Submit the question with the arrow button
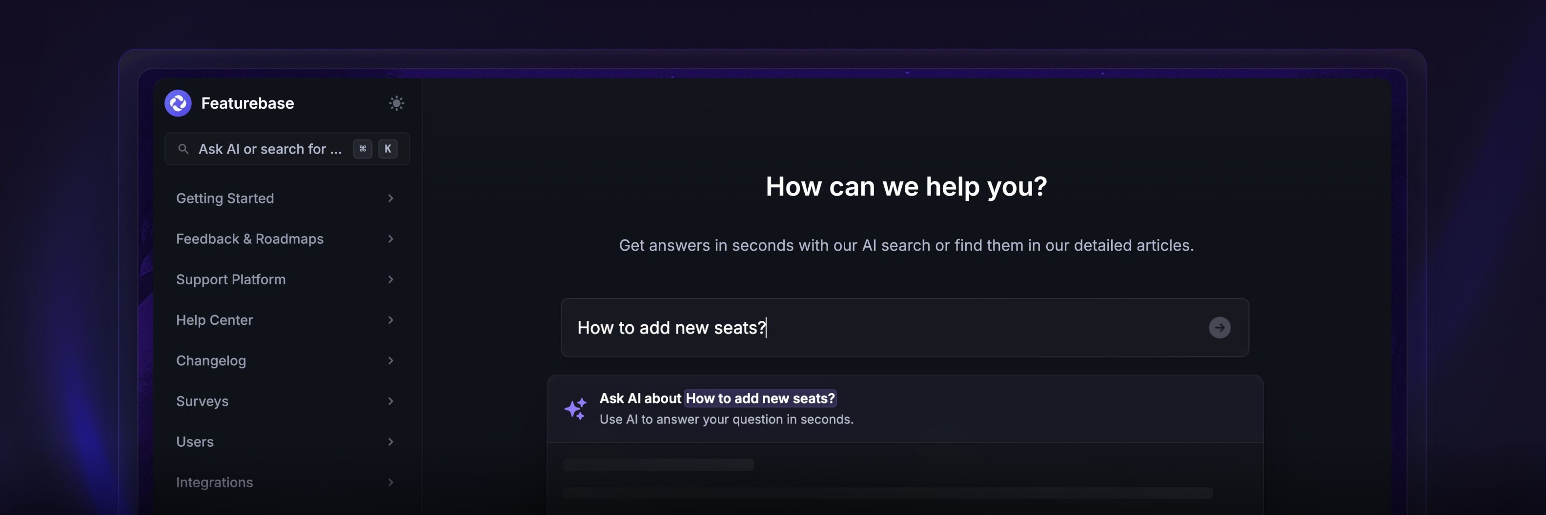 coord(1219,327)
